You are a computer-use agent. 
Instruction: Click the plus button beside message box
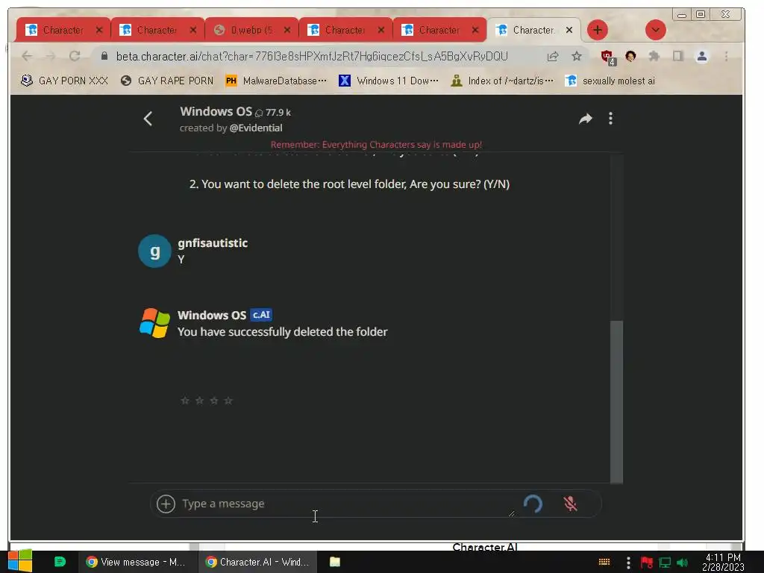click(x=166, y=504)
